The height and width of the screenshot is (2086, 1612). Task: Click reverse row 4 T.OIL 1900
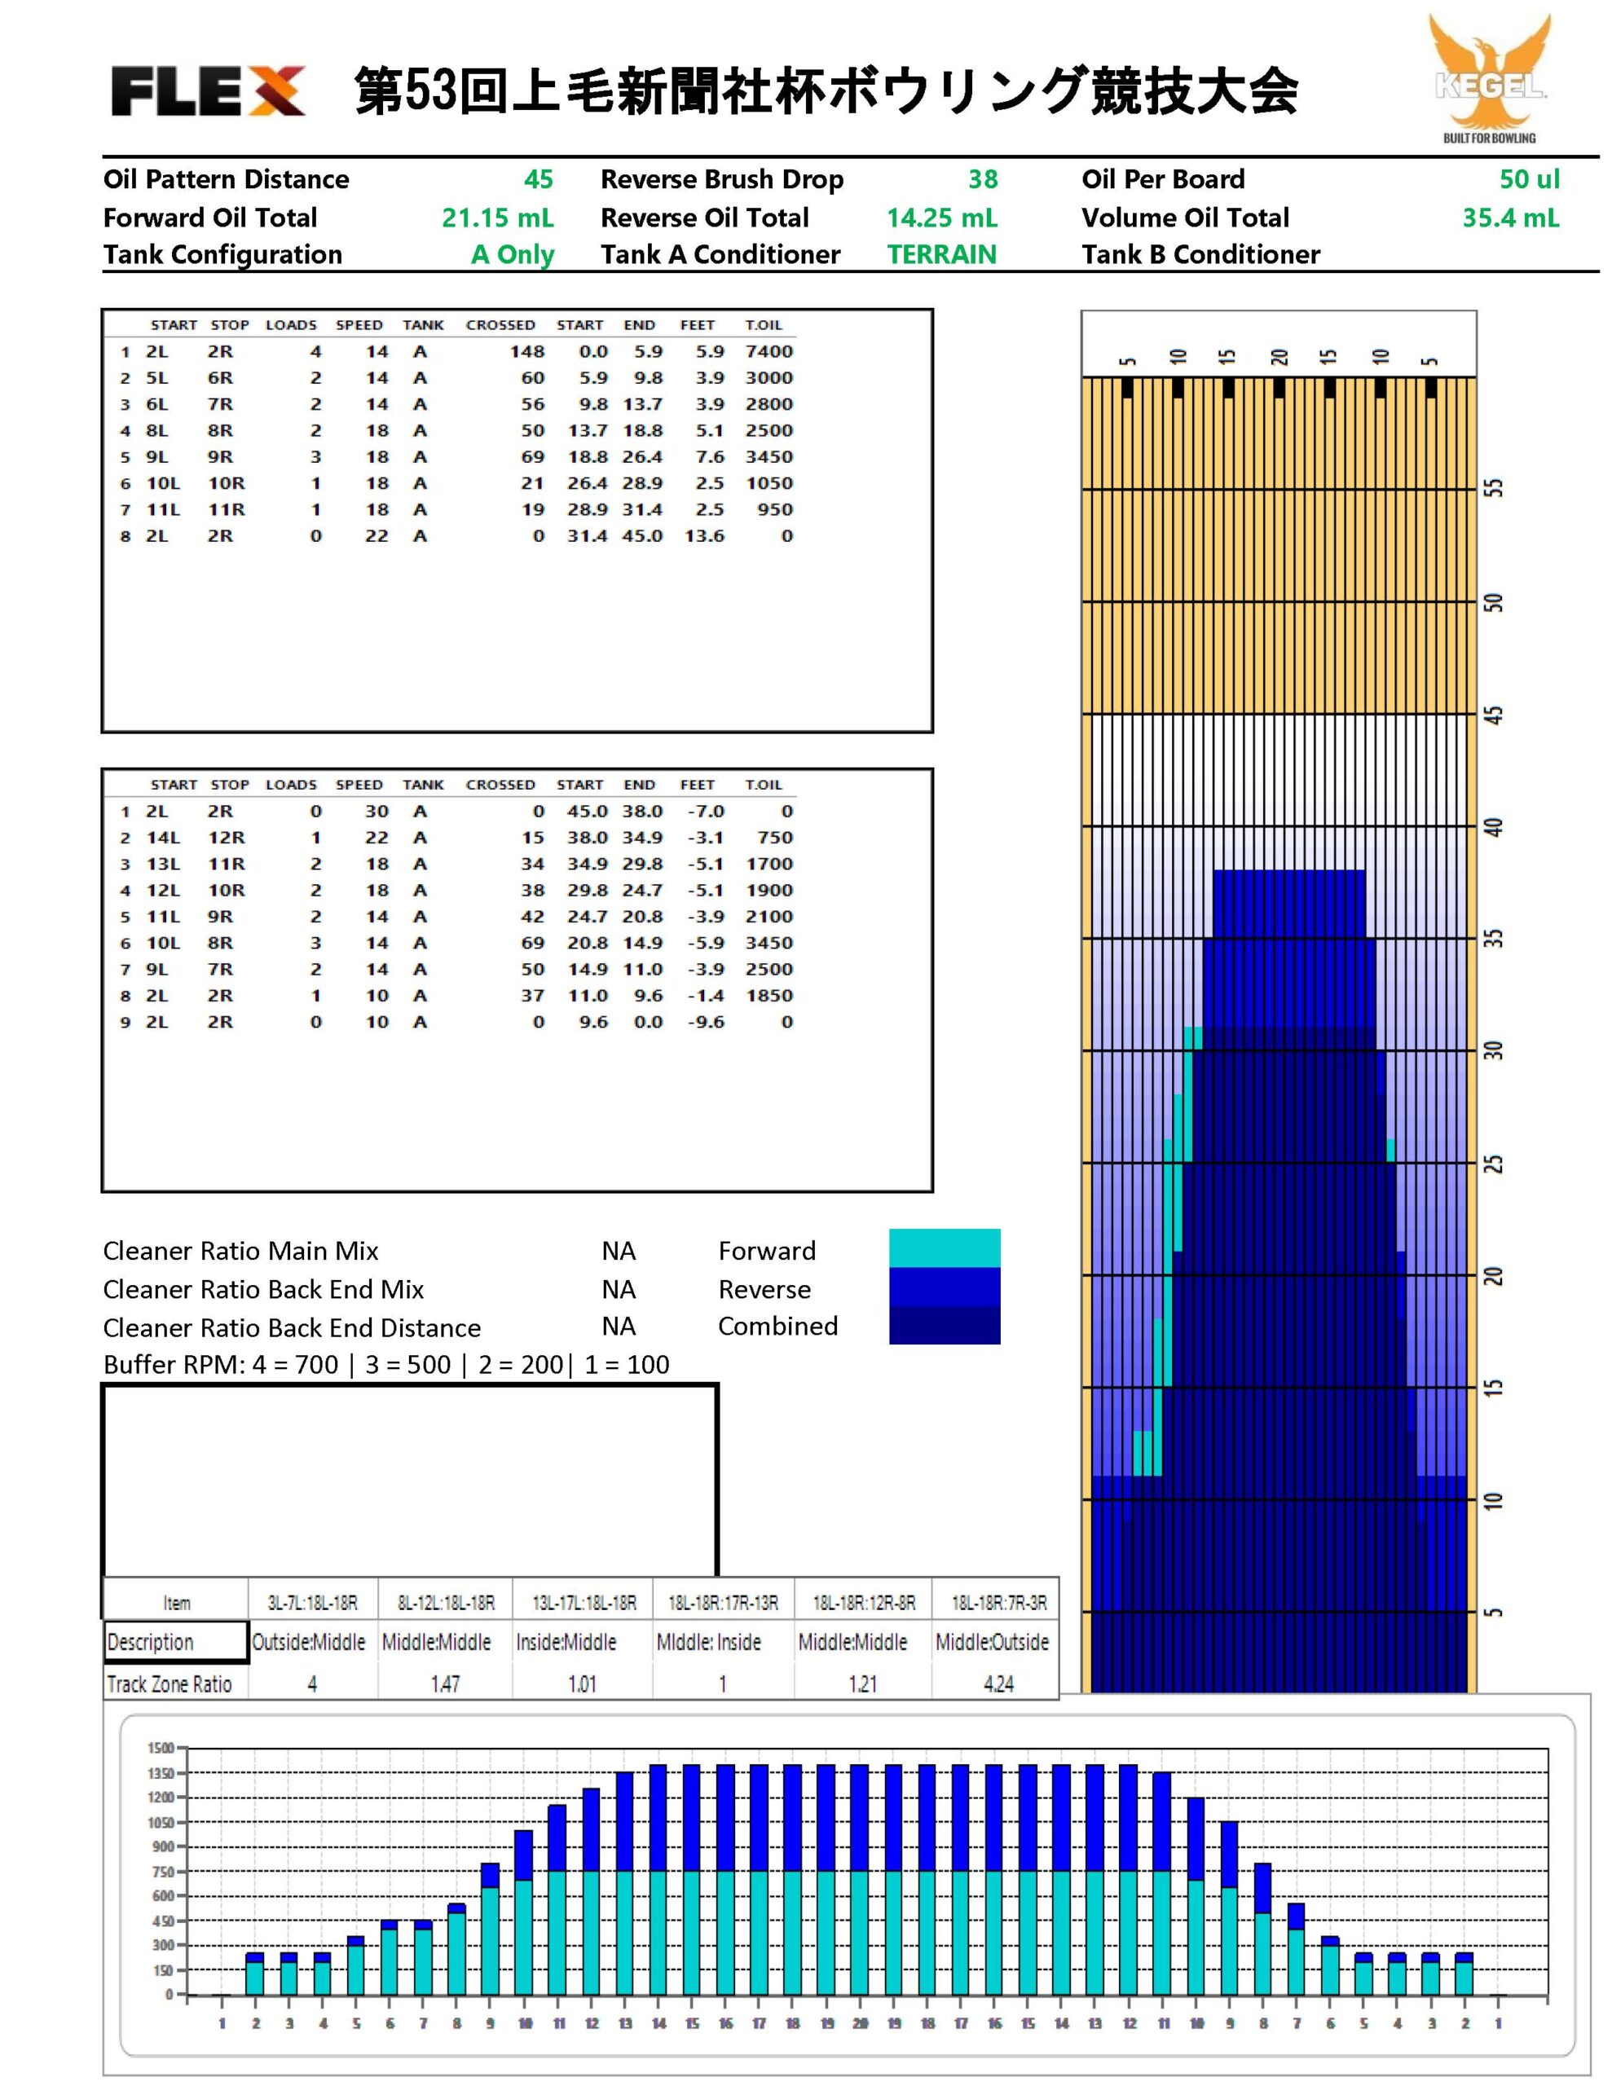[769, 890]
